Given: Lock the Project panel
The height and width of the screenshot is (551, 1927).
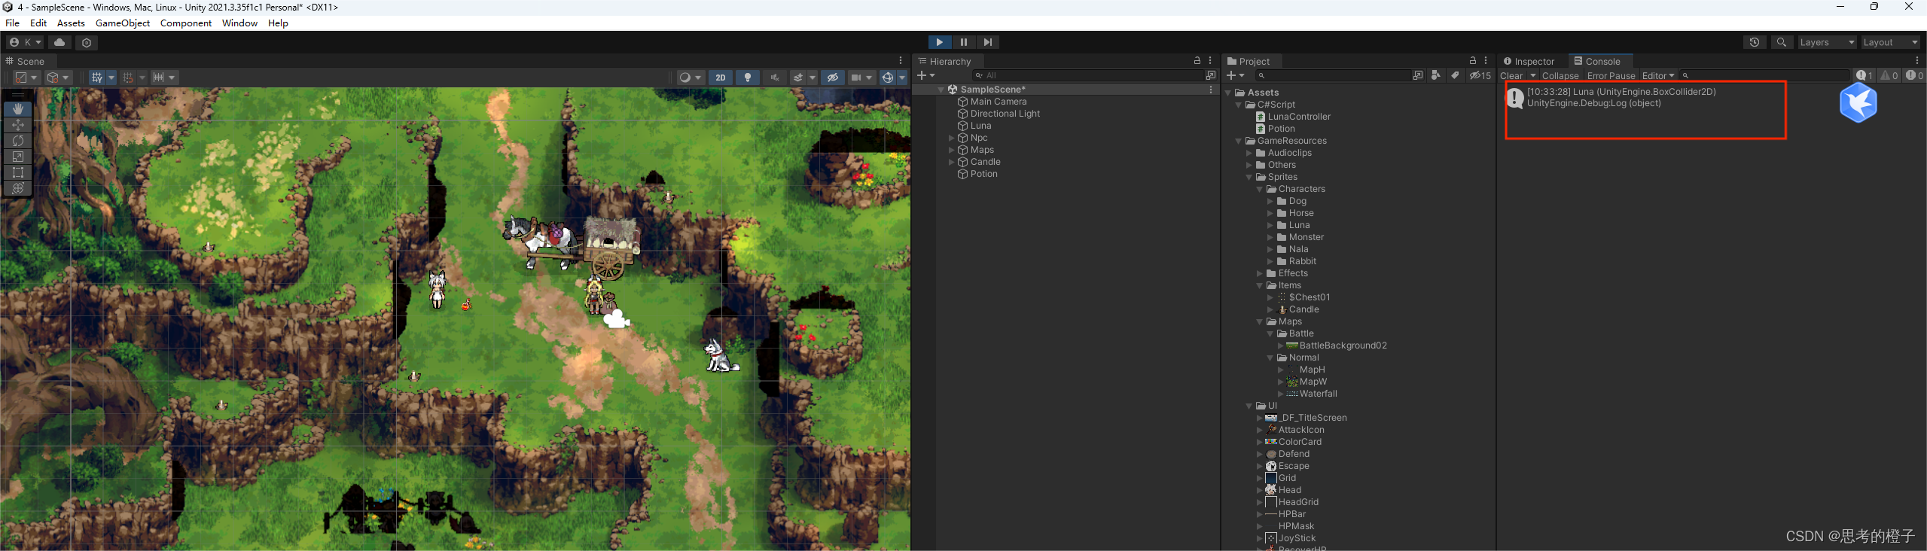Looking at the screenshot, I should click(1472, 60).
